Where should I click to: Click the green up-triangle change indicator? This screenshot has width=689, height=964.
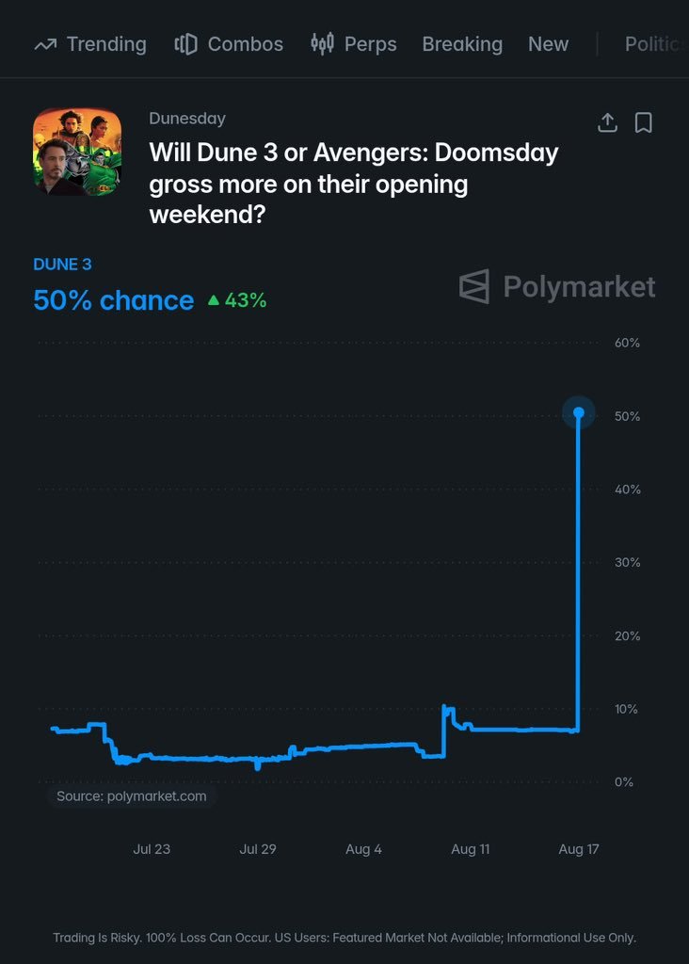click(x=214, y=300)
